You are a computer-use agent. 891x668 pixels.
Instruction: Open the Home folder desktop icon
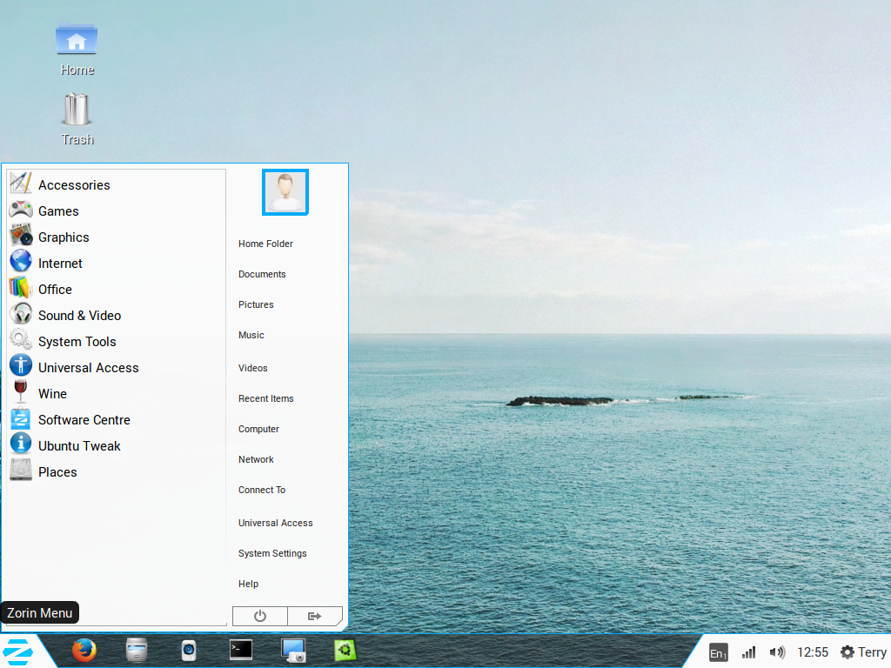coord(77,48)
